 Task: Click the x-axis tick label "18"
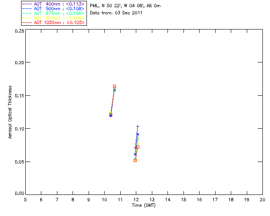(x=231, y=200)
